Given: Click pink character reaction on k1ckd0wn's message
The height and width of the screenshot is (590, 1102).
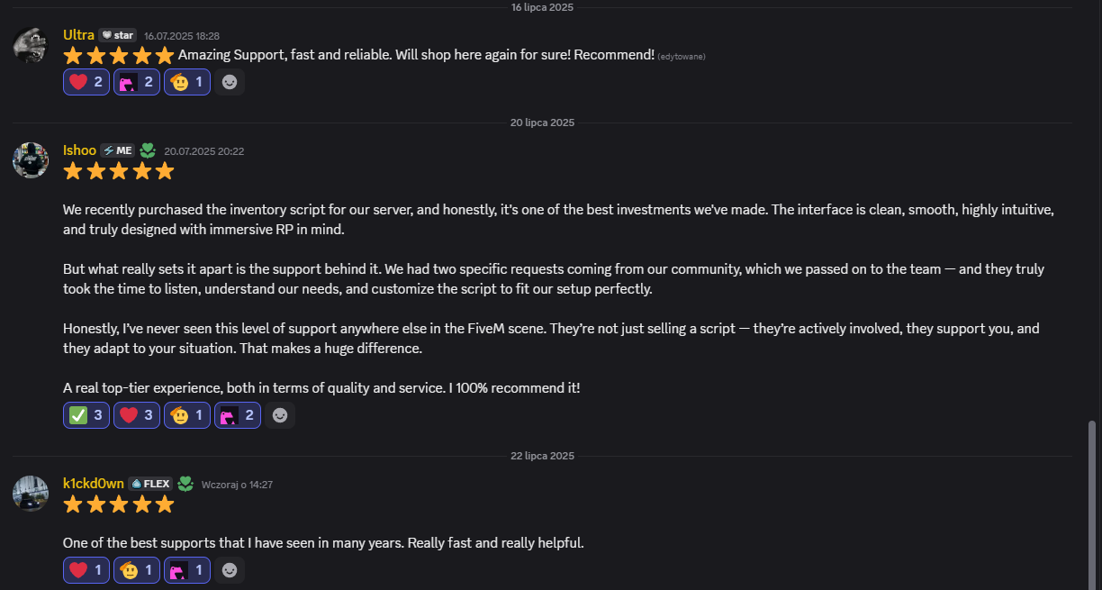Looking at the screenshot, I should click(x=187, y=570).
